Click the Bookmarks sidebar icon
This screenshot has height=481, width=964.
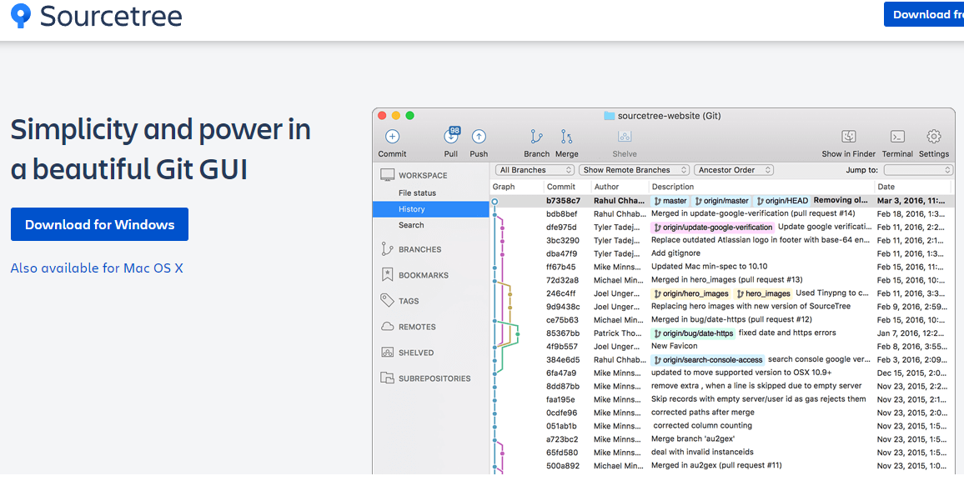tap(387, 275)
